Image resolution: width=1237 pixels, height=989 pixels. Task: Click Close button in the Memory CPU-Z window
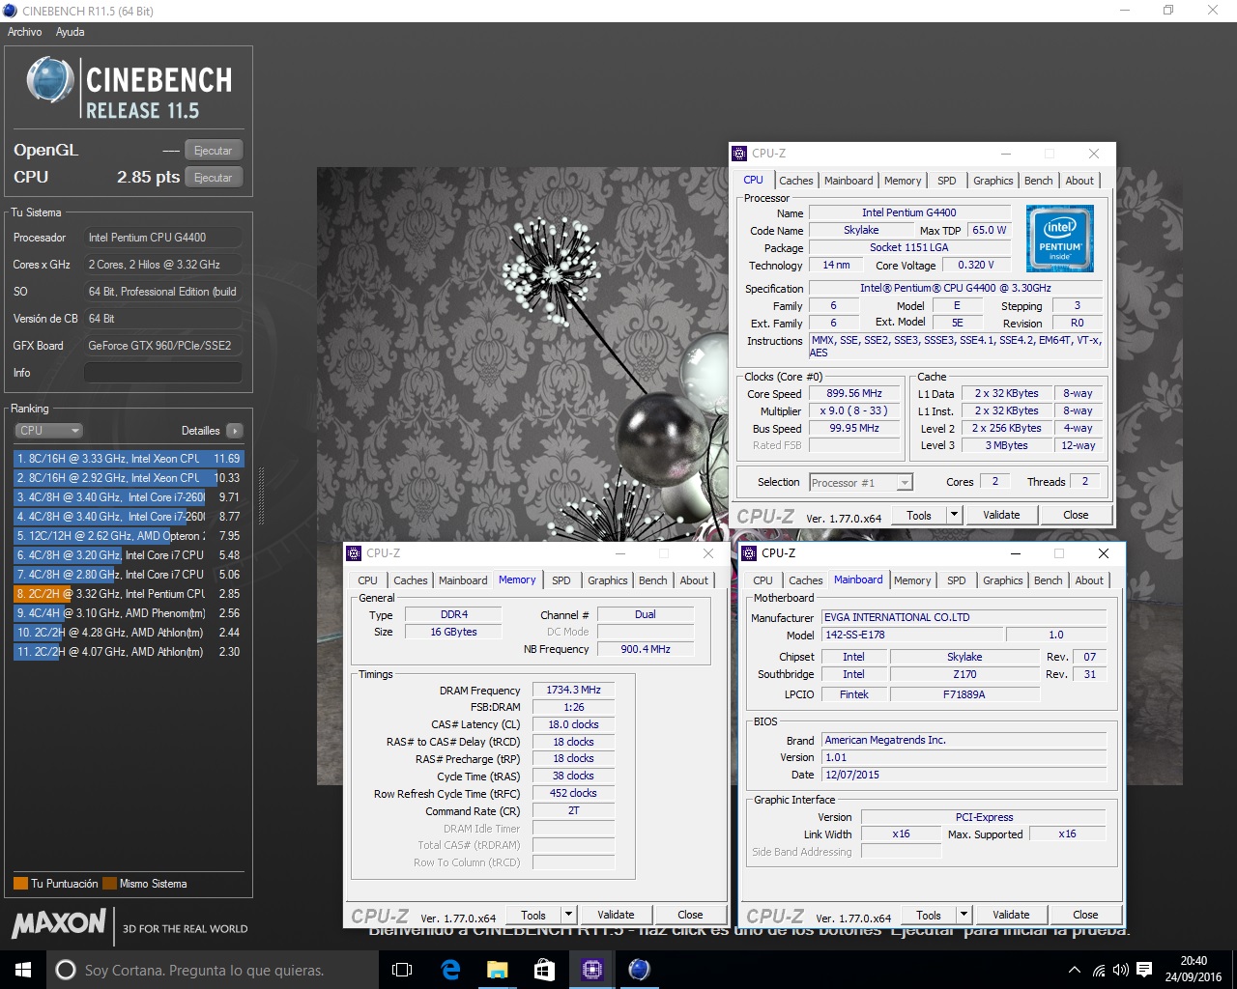click(x=690, y=915)
